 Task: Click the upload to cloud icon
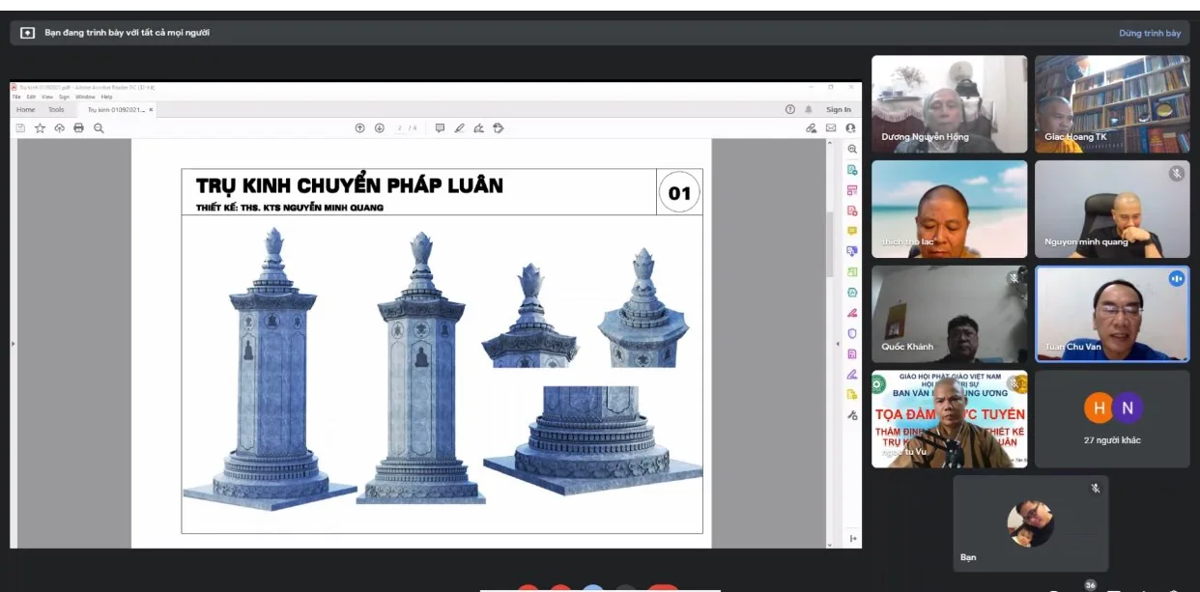click(60, 127)
